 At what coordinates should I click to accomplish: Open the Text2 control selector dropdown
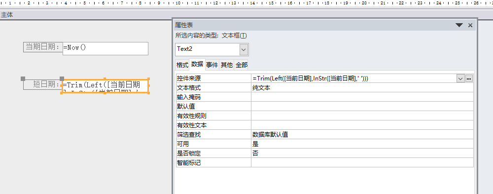click(244, 49)
